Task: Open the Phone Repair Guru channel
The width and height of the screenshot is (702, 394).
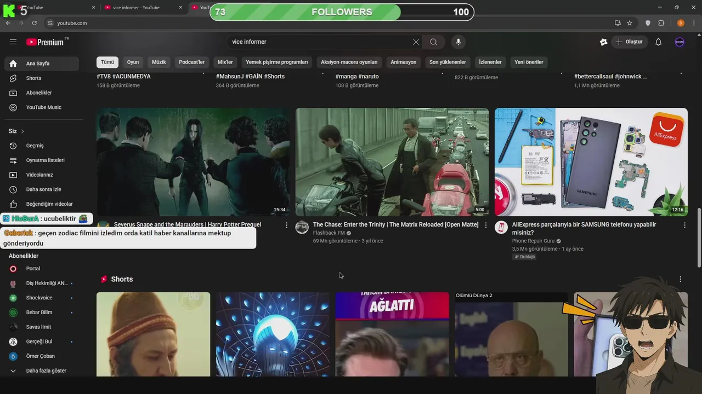Action: click(x=533, y=241)
